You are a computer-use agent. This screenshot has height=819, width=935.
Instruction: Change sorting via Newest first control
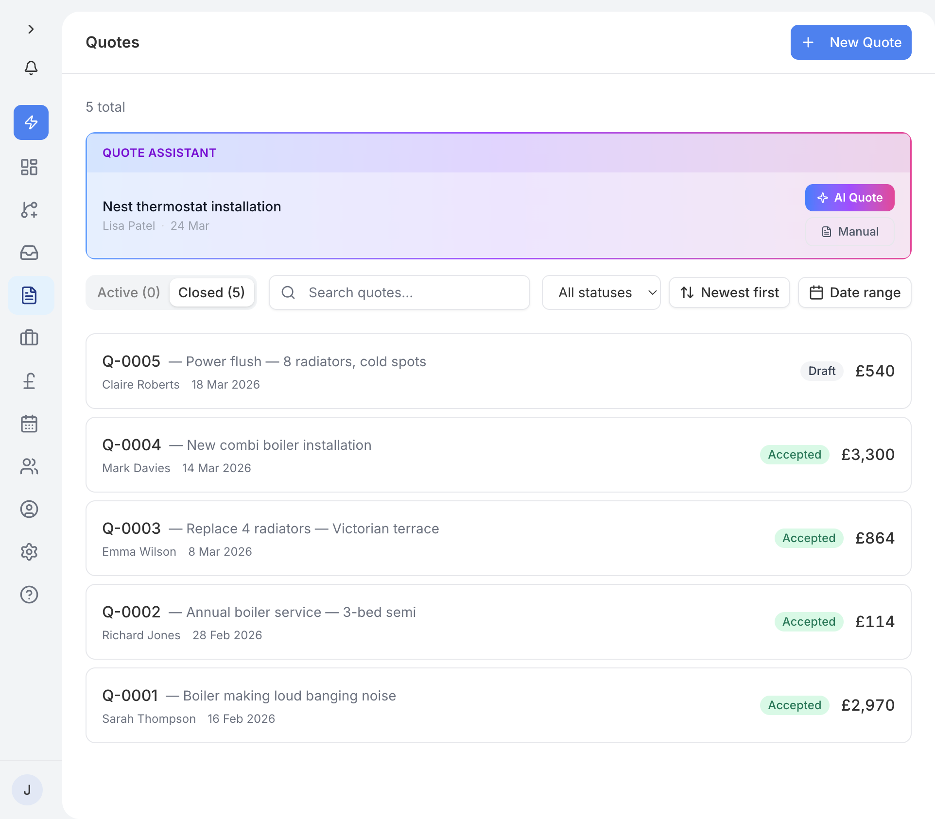coord(729,292)
